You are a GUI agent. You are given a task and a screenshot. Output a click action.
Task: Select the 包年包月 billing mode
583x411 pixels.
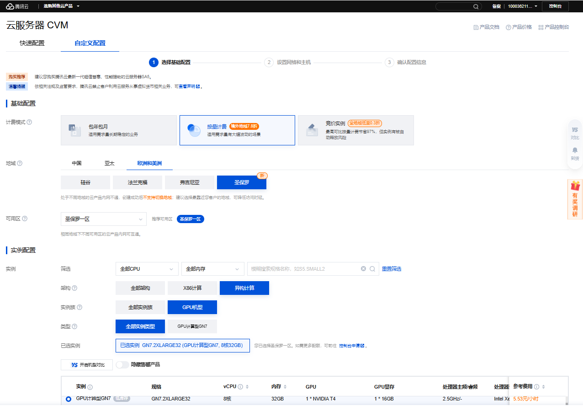click(x=119, y=130)
